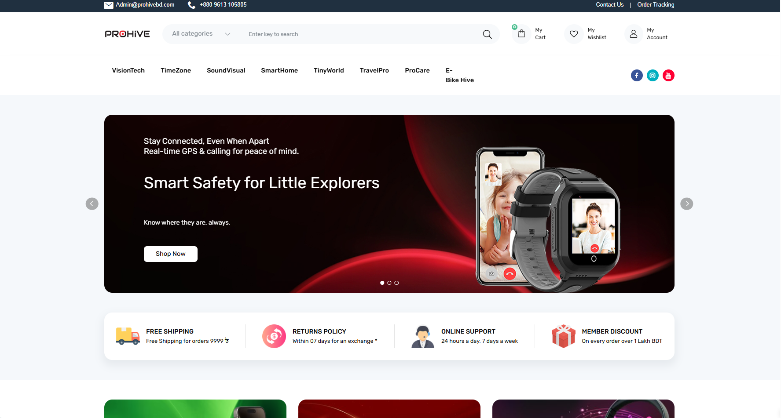The height and width of the screenshot is (418, 781).
Task: Click the MEMBER DISCOUNT heading
Action: 612,332
